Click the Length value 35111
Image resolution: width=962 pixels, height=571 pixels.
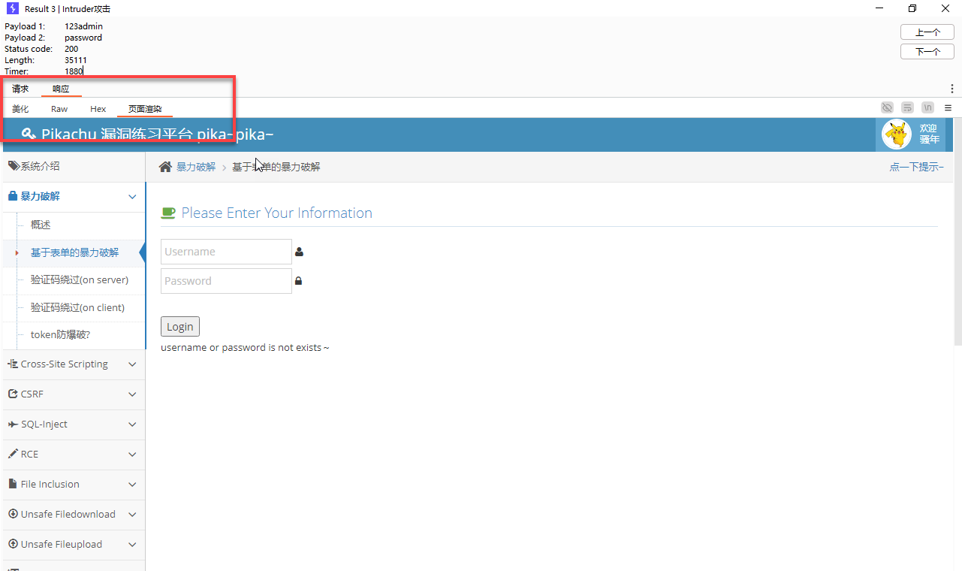tap(76, 60)
